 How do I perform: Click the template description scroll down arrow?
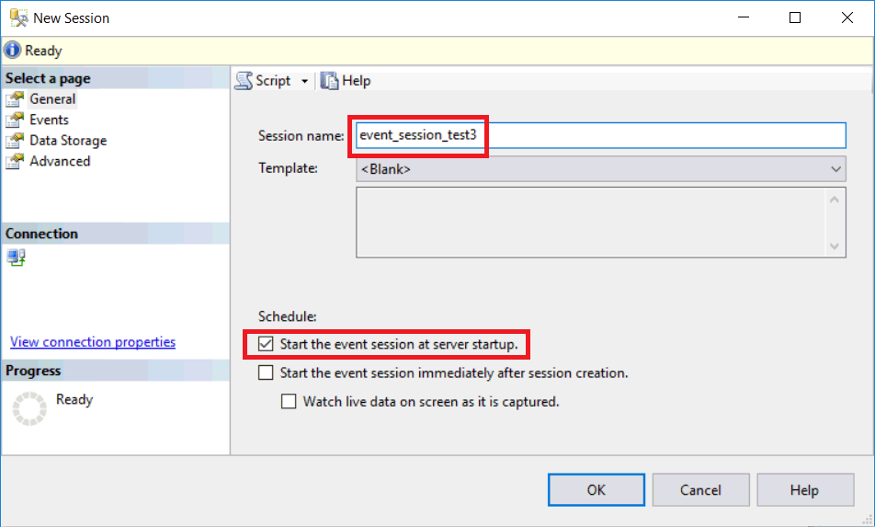(835, 246)
